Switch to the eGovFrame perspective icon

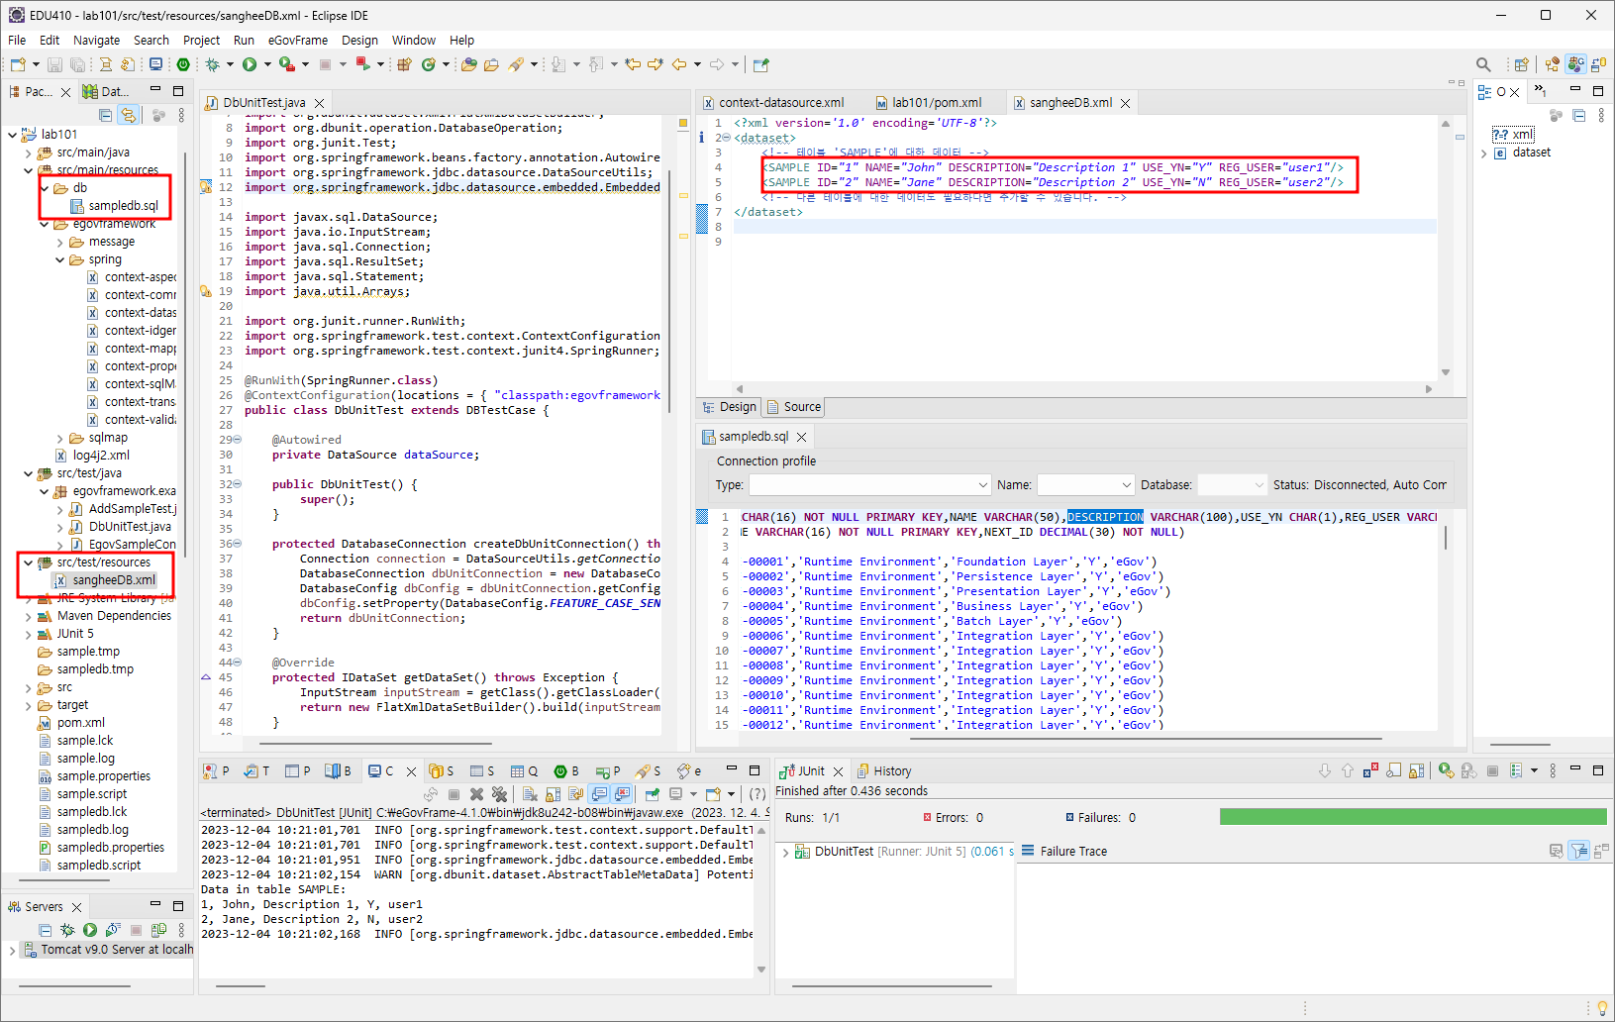[x=1575, y=64]
